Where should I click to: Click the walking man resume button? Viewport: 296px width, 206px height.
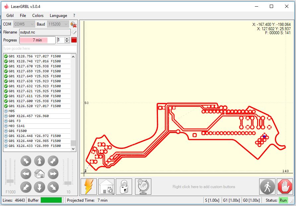pyautogui.click(x=267, y=186)
